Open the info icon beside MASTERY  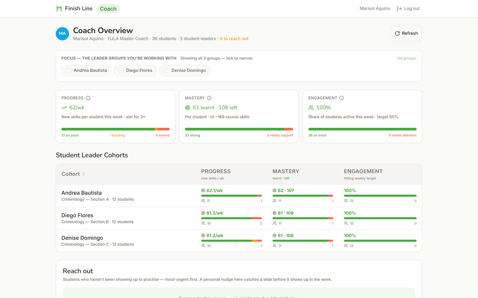click(209, 98)
